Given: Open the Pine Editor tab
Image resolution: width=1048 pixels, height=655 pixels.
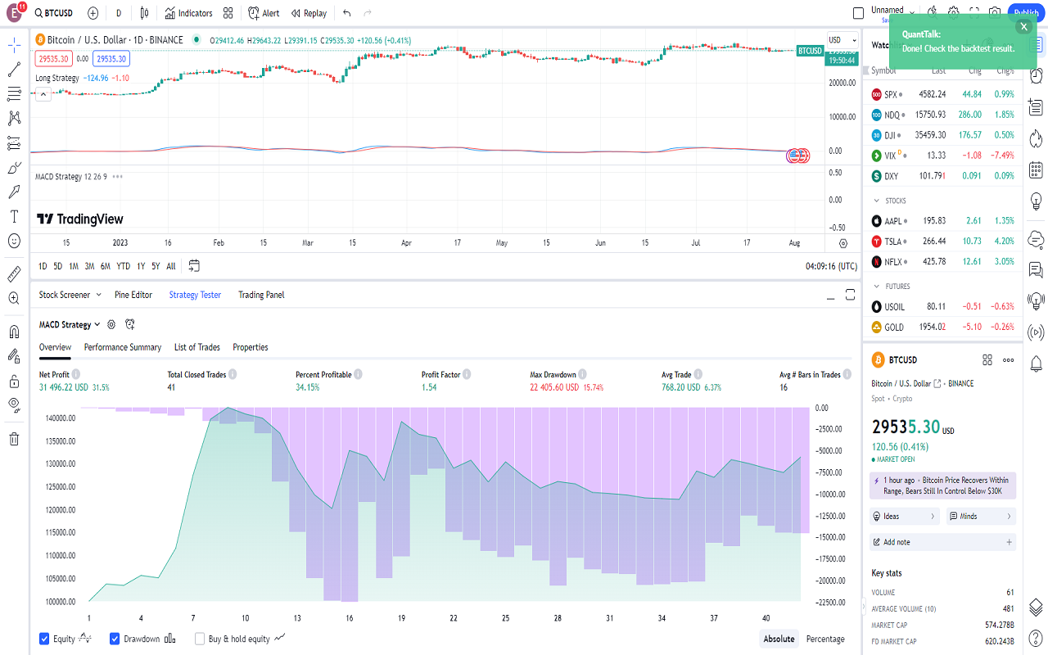Looking at the screenshot, I should 133,295.
